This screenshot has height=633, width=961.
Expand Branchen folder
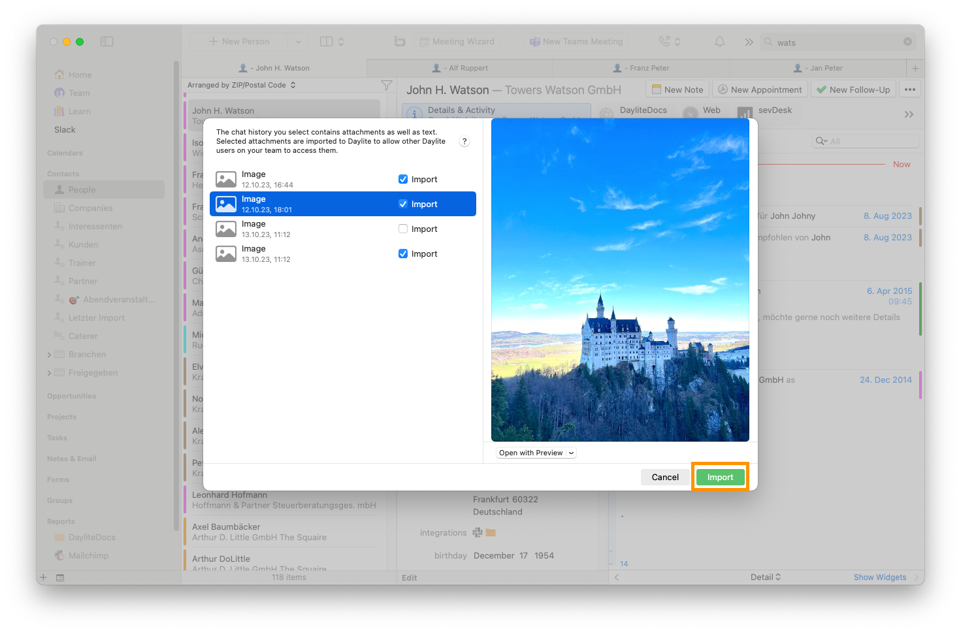point(49,355)
